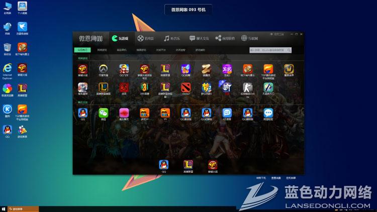
Task: Select the 聊天交友 (Chat) tab
Action: 198,38
